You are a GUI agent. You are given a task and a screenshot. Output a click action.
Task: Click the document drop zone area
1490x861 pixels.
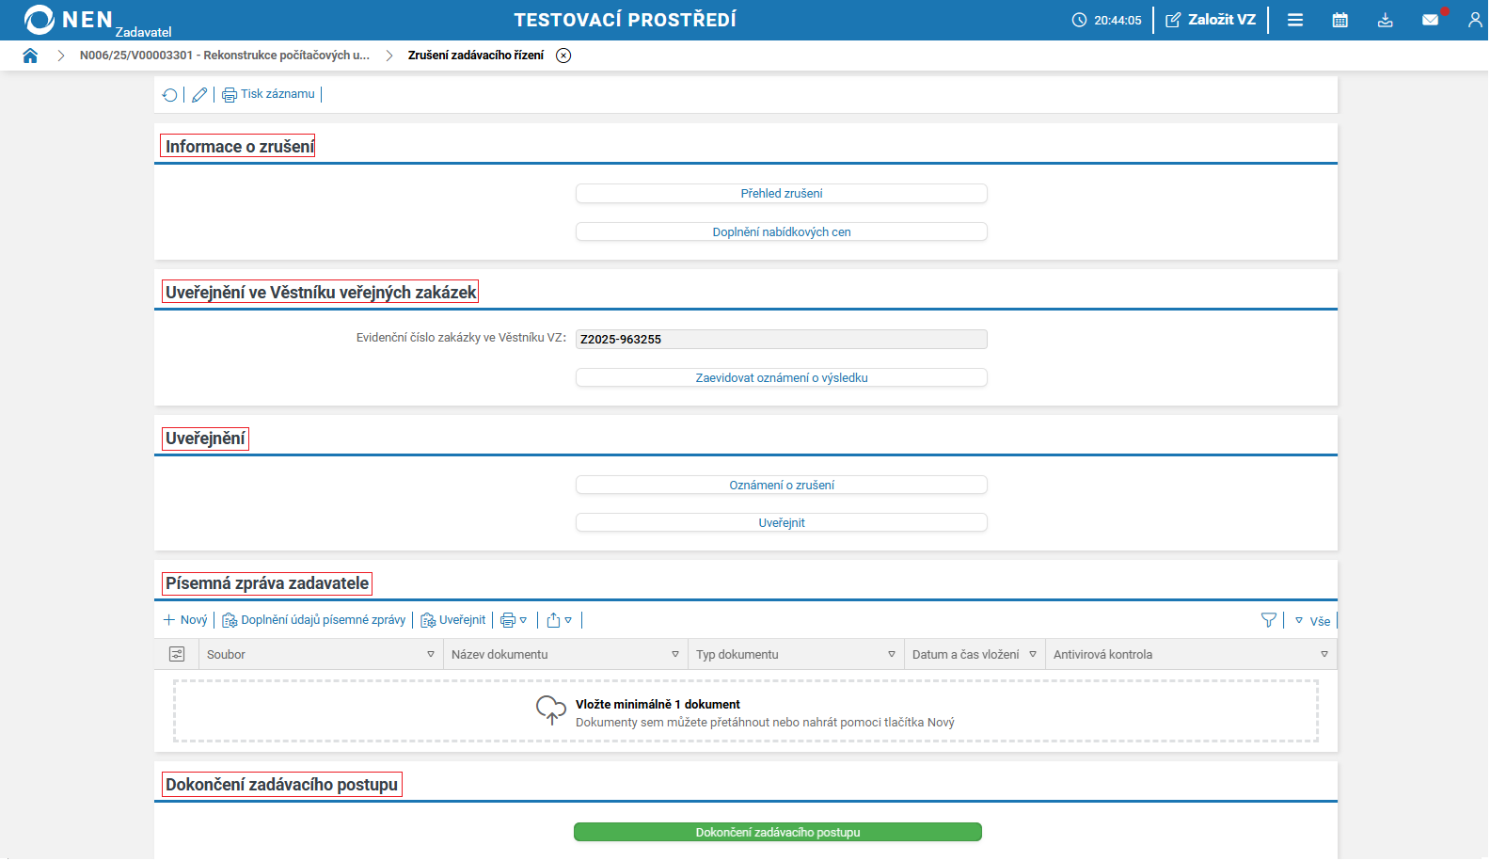point(746,712)
